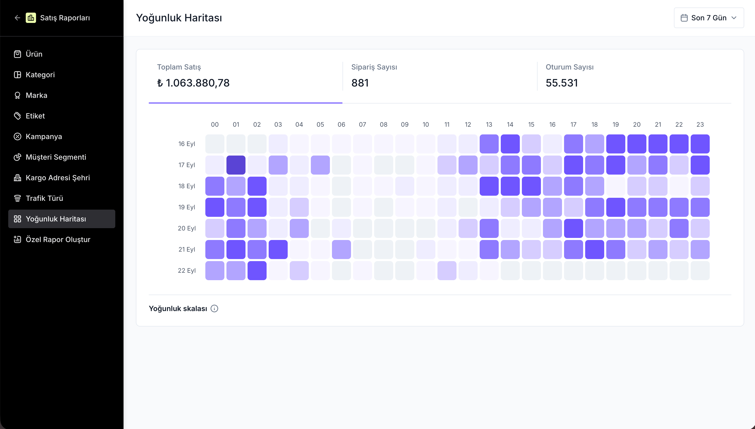The width and height of the screenshot is (755, 429).
Task: Open the Özel Rapor Oluştur page
Action: pos(62,239)
